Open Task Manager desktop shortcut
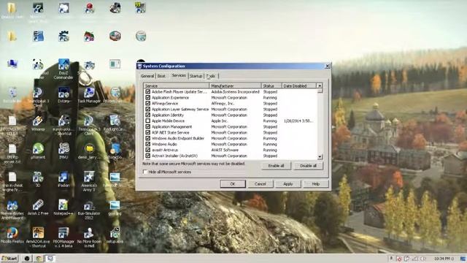Image resolution: width=467 pixels, height=263 pixels. [x=89, y=96]
